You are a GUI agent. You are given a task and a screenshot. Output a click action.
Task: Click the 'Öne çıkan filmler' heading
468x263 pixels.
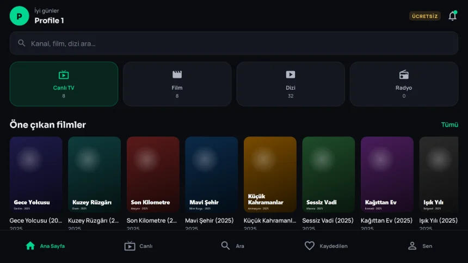(x=48, y=124)
